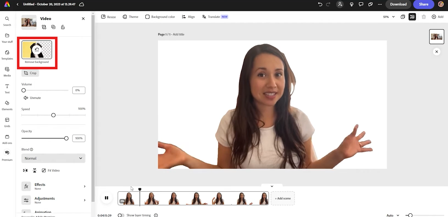
Task: Click the Volume percentage input field
Action: pos(79,90)
